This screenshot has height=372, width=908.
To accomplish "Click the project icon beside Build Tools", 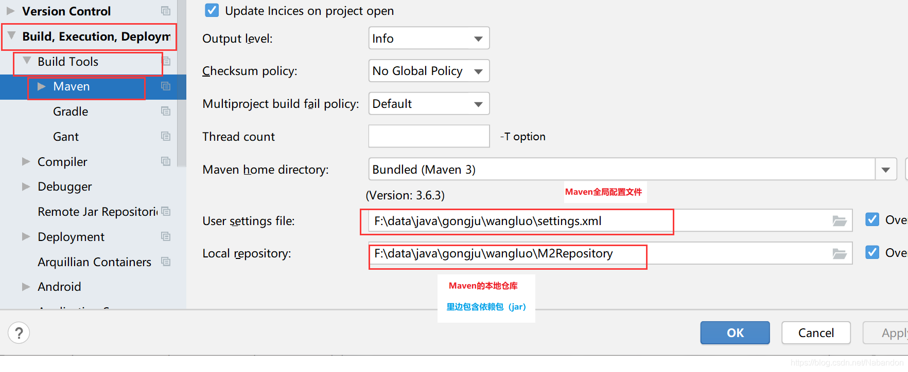I will pos(166,61).
